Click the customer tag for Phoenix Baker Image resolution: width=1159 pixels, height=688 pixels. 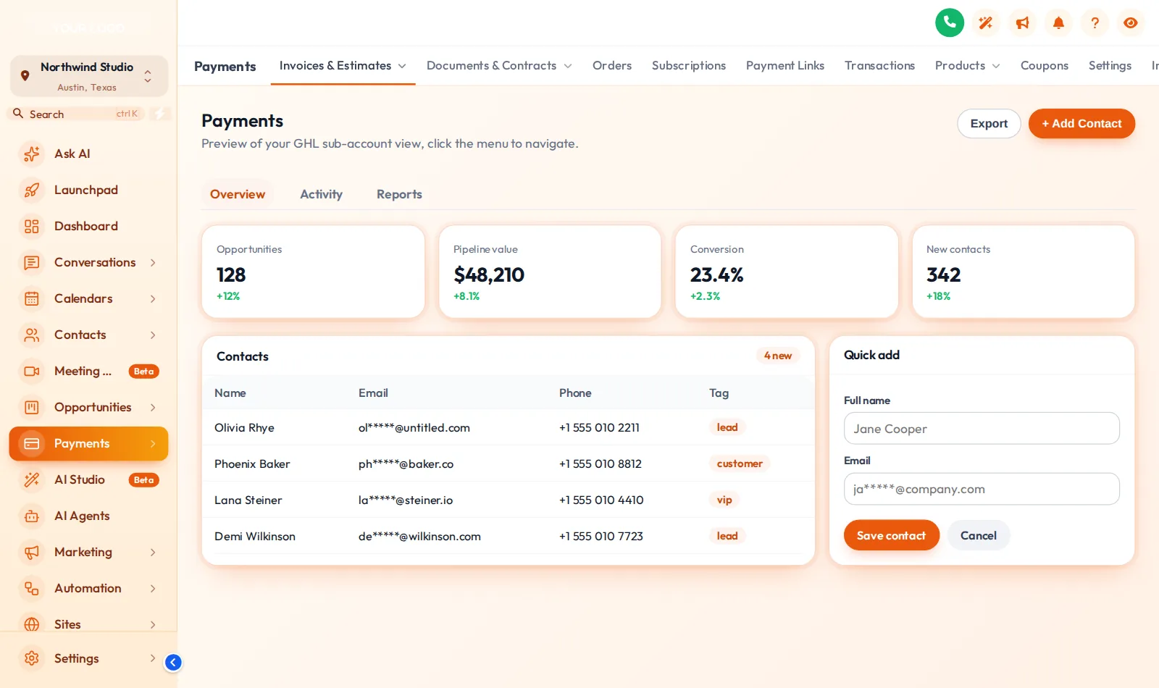click(740, 463)
